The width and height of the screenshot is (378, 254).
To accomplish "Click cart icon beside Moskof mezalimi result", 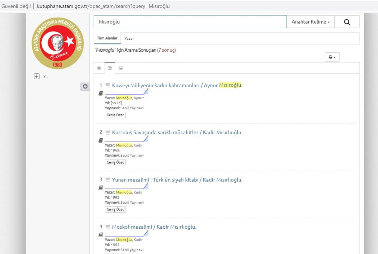I will click(108, 227).
